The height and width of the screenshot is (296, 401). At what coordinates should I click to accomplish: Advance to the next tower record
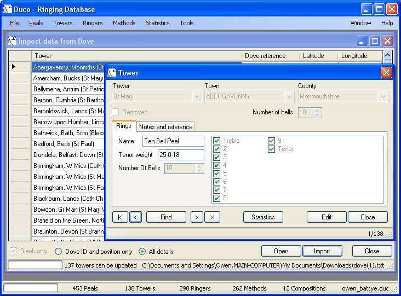pos(197,217)
